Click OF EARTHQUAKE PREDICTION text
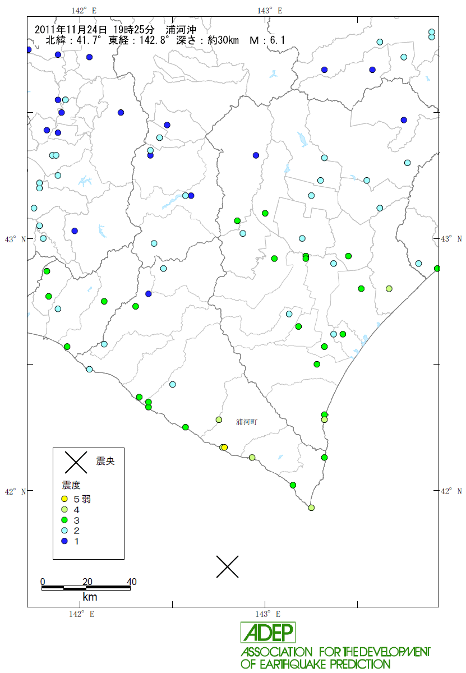 (315, 665)
